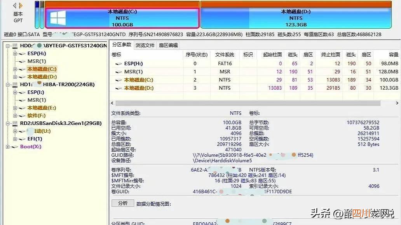Click 本地磁盘(C:) drive icon in tree
The width and height of the screenshot is (401, 225).
tap(22, 69)
